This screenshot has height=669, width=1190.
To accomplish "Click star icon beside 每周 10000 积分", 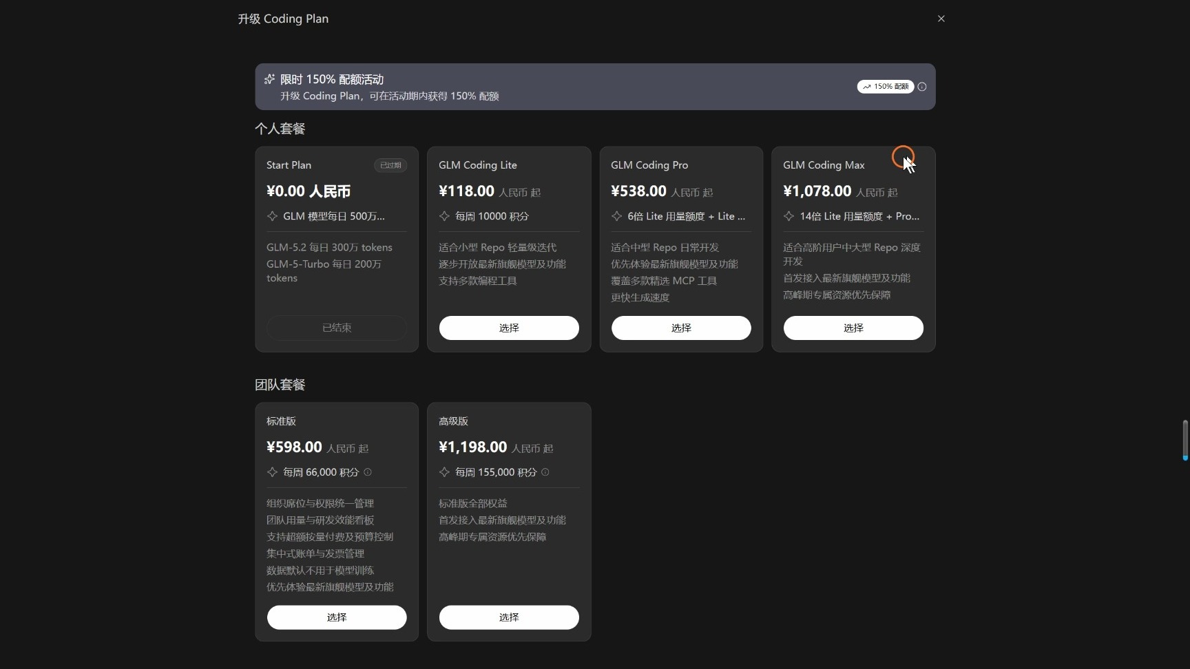I will tap(444, 216).
